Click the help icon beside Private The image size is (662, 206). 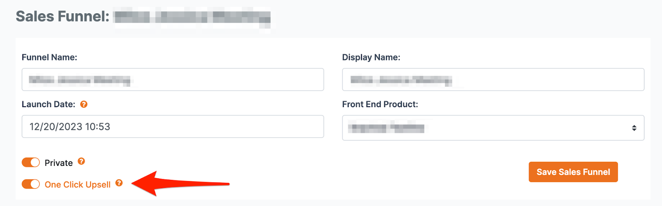pyautogui.click(x=82, y=161)
